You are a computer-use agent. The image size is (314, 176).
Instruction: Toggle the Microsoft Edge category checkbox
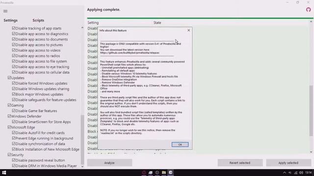(x=9, y=127)
